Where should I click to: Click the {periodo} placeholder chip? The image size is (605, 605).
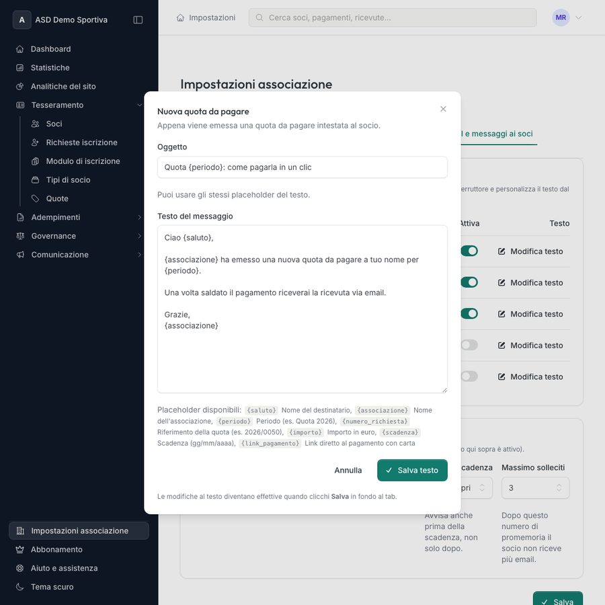pyautogui.click(x=234, y=421)
